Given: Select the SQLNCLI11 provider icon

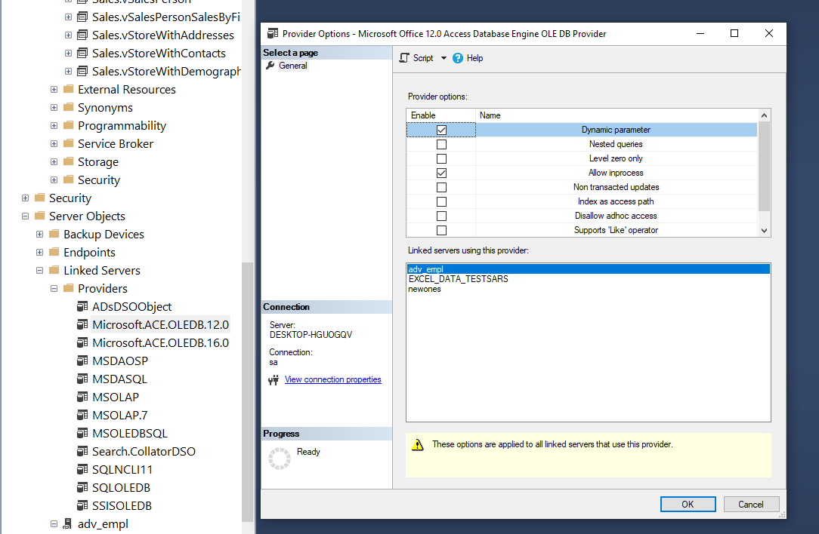Looking at the screenshot, I should (x=82, y=469).
